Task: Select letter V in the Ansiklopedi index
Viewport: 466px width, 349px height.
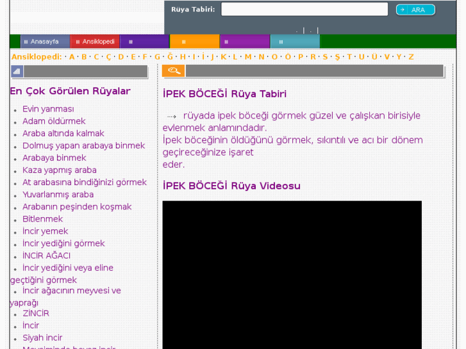Action: (387, 57)
